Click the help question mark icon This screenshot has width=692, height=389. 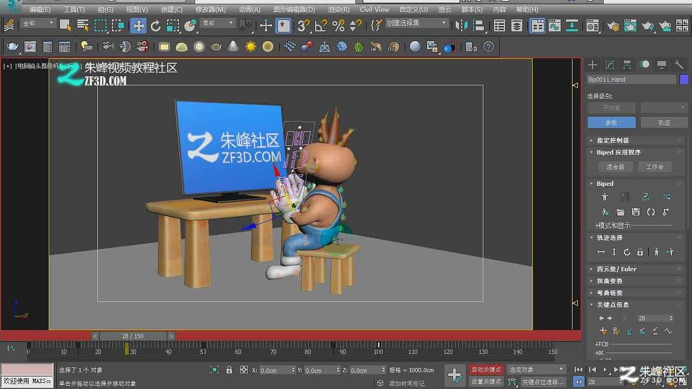click(x=489, y=47)
